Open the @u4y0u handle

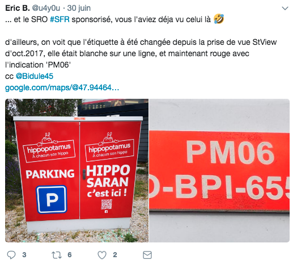tap(46, 8)
